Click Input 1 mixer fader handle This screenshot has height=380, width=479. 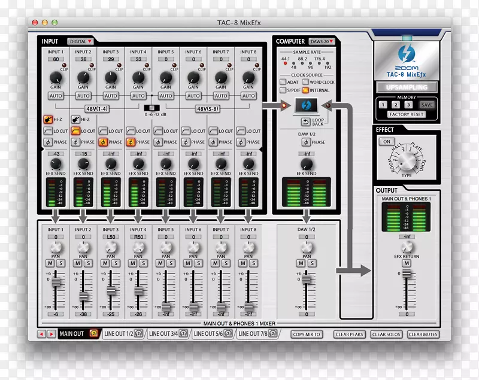pyautogui.click(x=56, y=281)
